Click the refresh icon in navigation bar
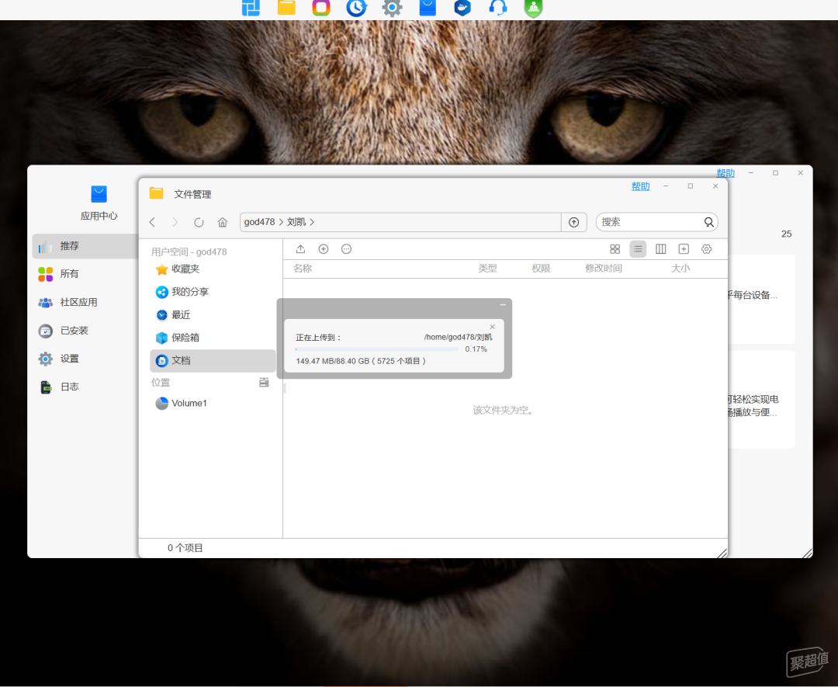This screenshot has height=687, width=838. tap(199, 222)
